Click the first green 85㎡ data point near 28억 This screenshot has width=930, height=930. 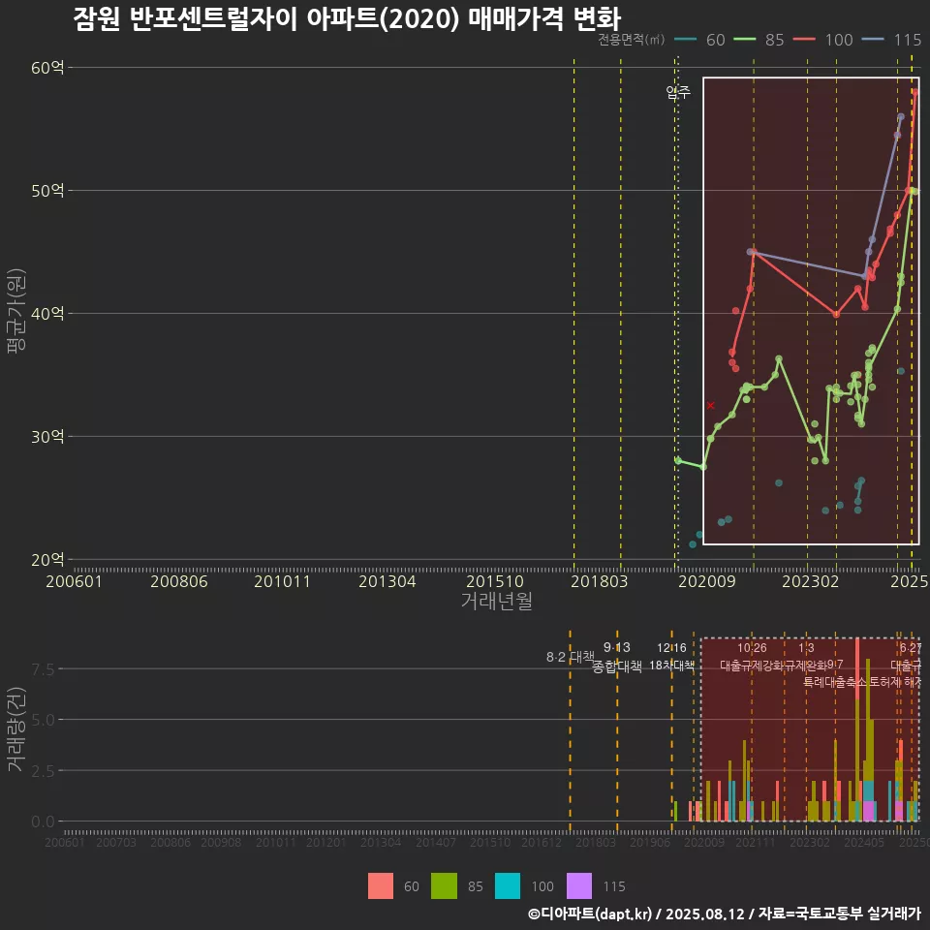(678, 460)
